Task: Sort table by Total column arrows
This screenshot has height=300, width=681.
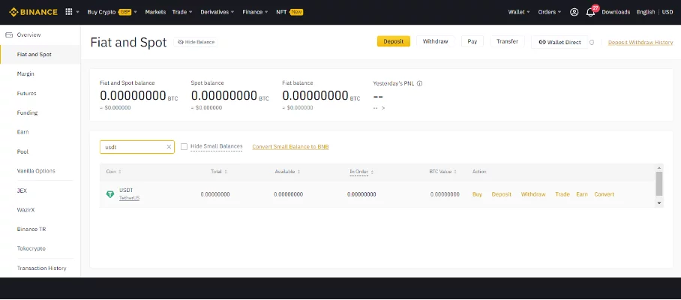Action: click(226, 172)
